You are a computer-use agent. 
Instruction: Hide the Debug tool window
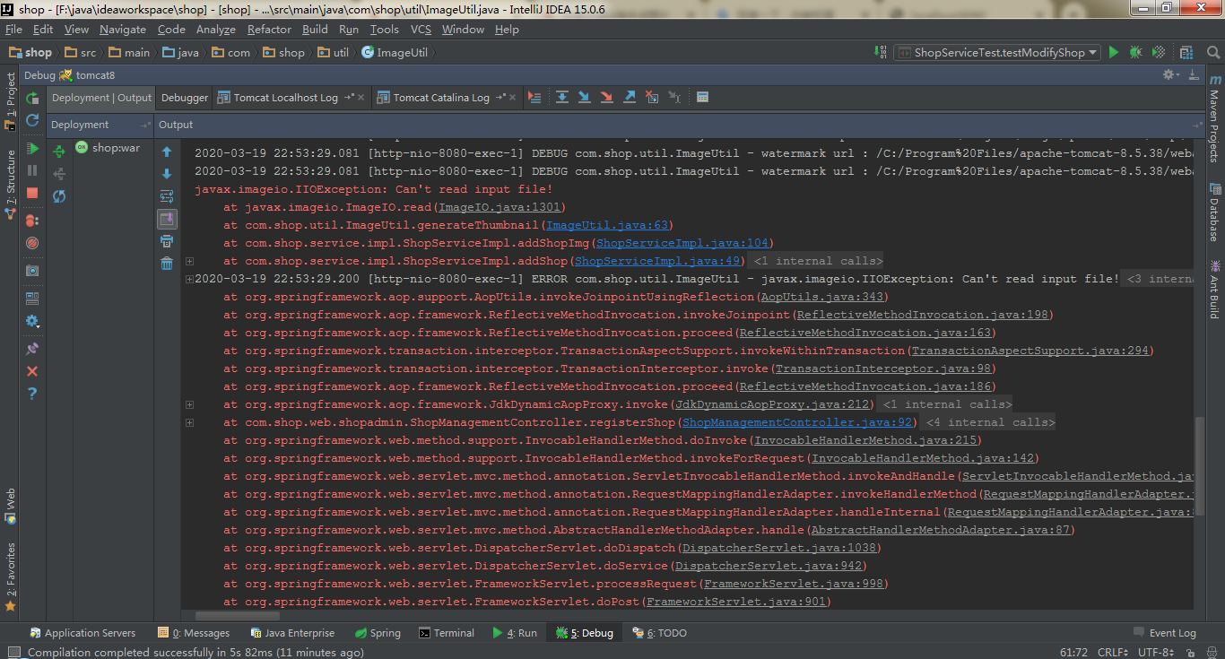click(x=1193, y=75)
